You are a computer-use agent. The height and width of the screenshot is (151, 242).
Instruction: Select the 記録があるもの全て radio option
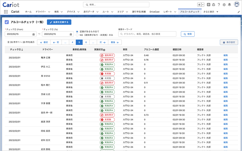click(x=77, y=31)
